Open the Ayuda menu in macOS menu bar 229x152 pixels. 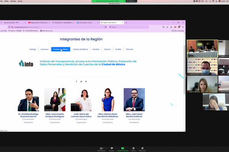click(20, 1)
